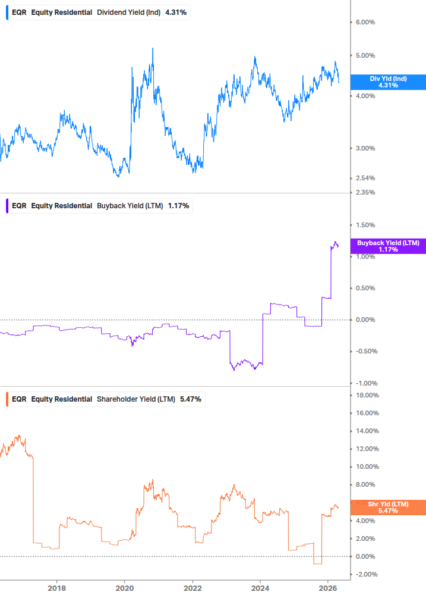The width and height of the screenshot is (426, 598).
Task: Click the EQR Shareholder Yield (LTM) legend label
Action: (106, 399)
